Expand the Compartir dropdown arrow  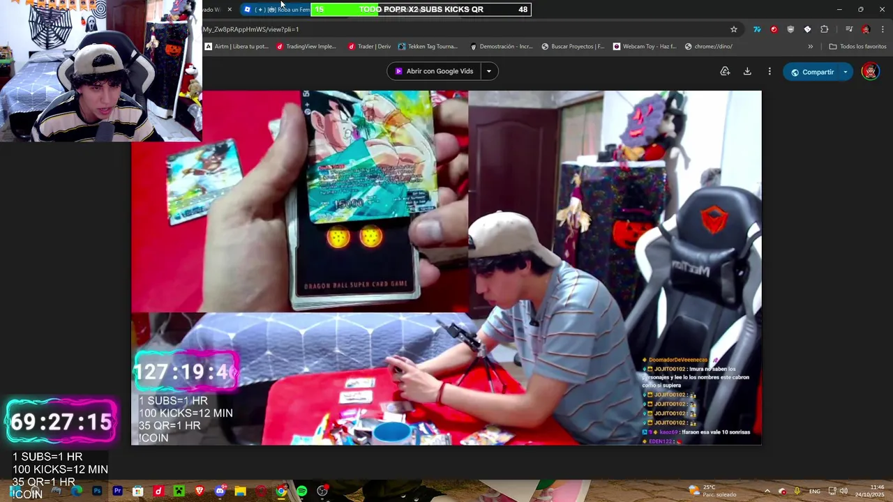[x=846, y=72]
